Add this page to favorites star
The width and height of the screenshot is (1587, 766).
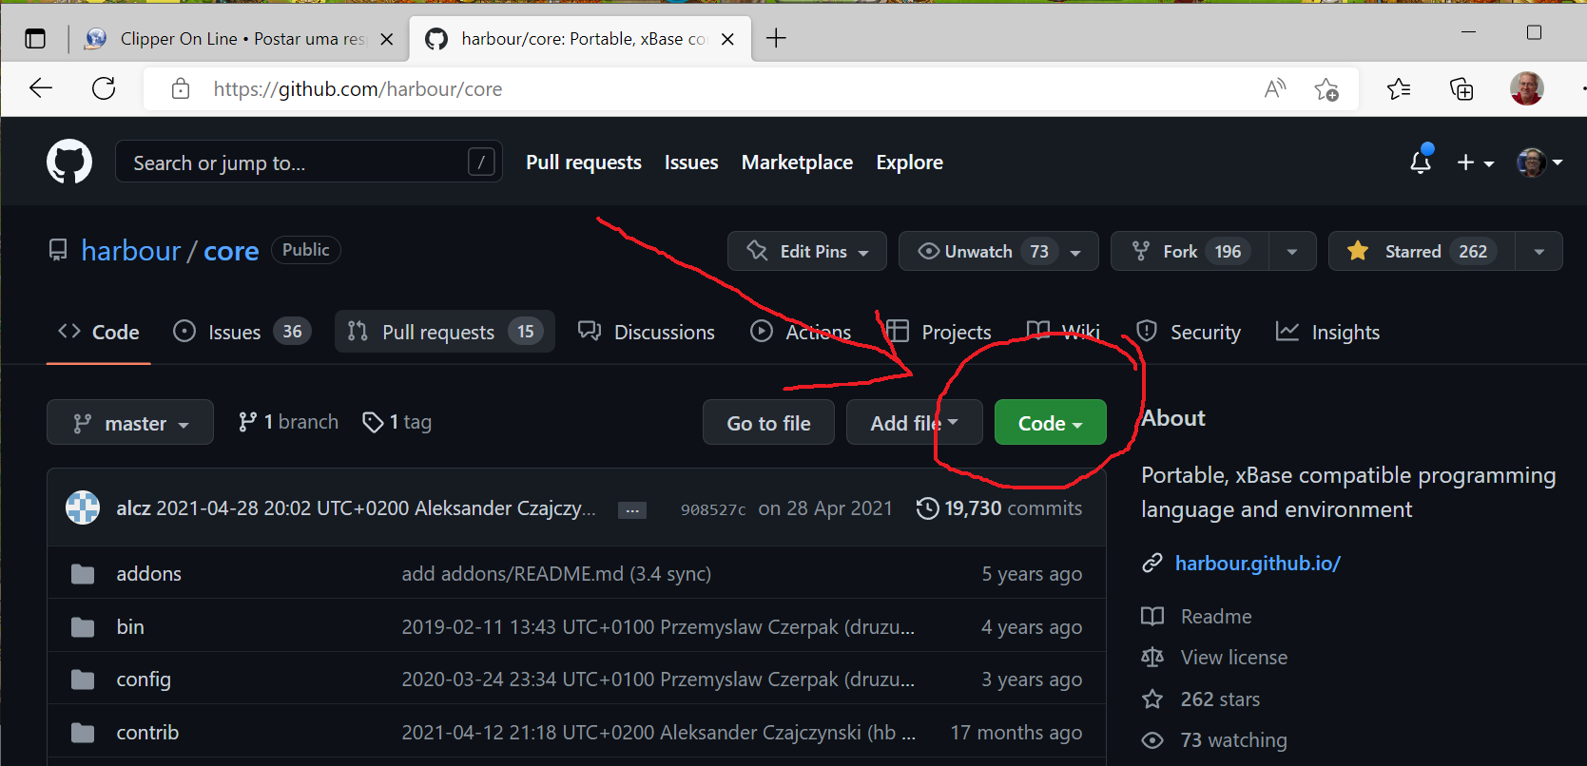tap(1326, 88)
